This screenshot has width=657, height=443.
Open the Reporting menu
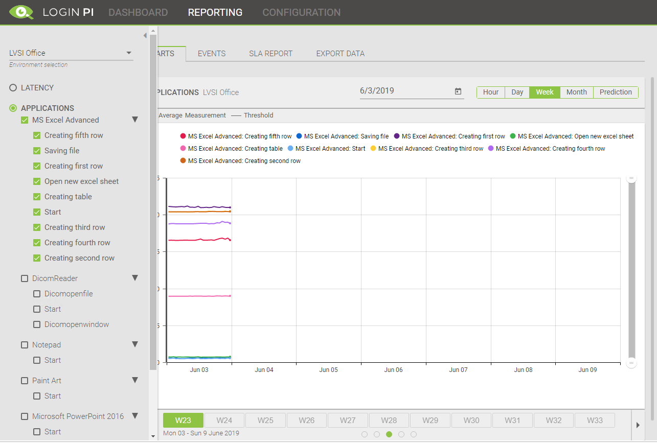[215, 12]
